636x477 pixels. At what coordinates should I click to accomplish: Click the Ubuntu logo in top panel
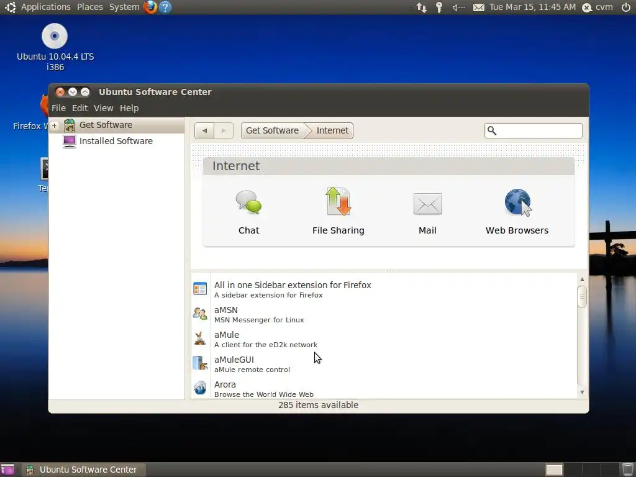(x=10, y=7)
